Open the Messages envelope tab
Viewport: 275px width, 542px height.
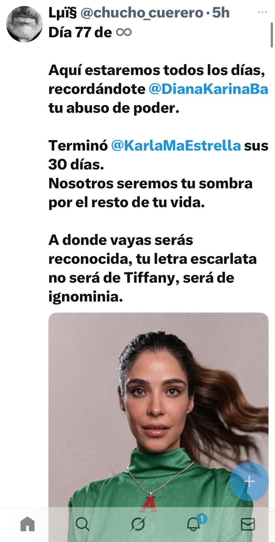(x=248, y=524)
